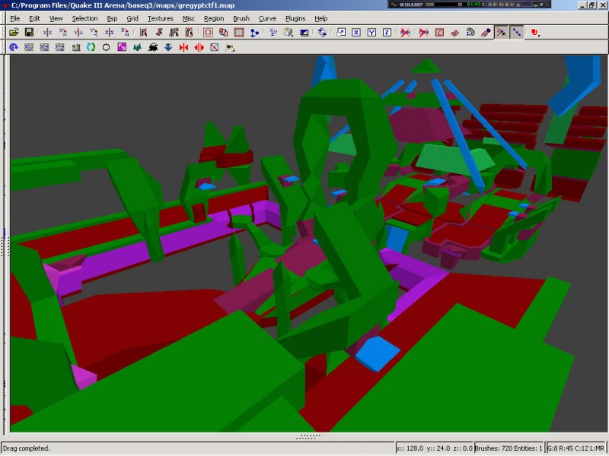Image resolution: width=609 pixels, height=456 pixels.
Task: Flip the selection along the Z axis
Action: coord(109,33)
